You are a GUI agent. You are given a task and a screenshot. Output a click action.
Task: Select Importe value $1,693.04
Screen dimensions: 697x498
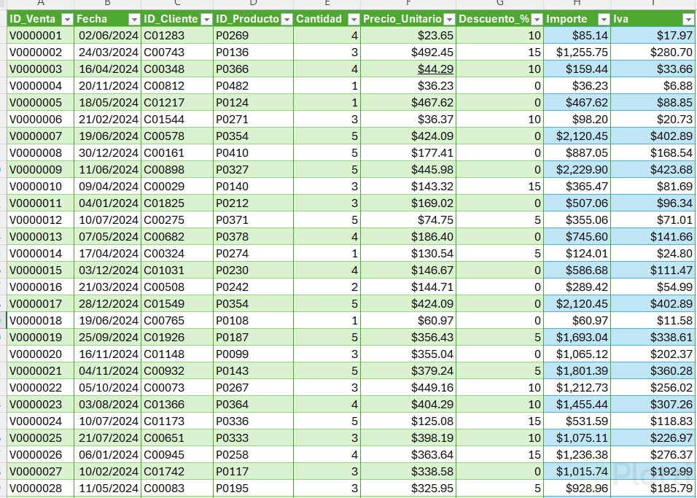[577, 338]
